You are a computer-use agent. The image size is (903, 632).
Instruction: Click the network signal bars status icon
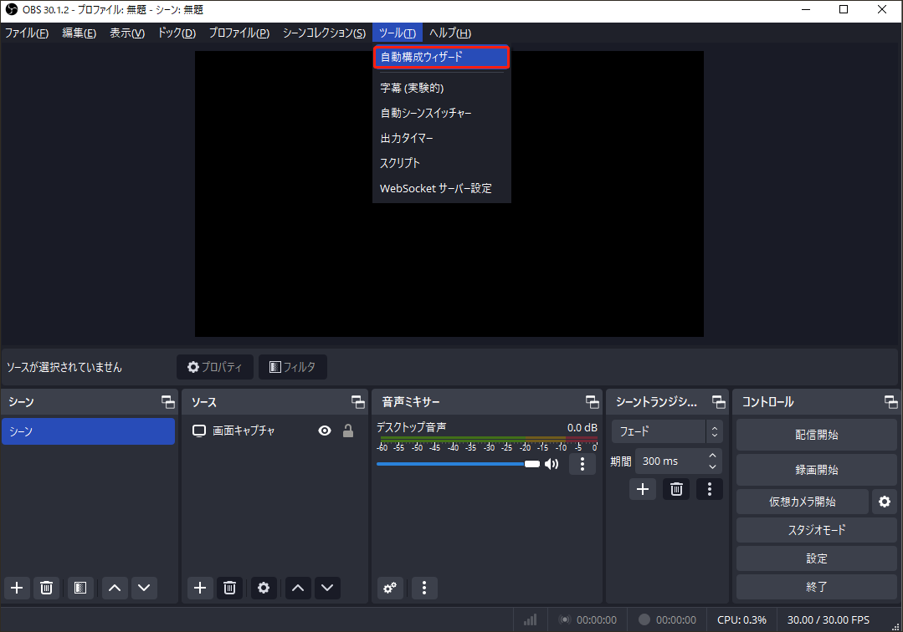531,619
